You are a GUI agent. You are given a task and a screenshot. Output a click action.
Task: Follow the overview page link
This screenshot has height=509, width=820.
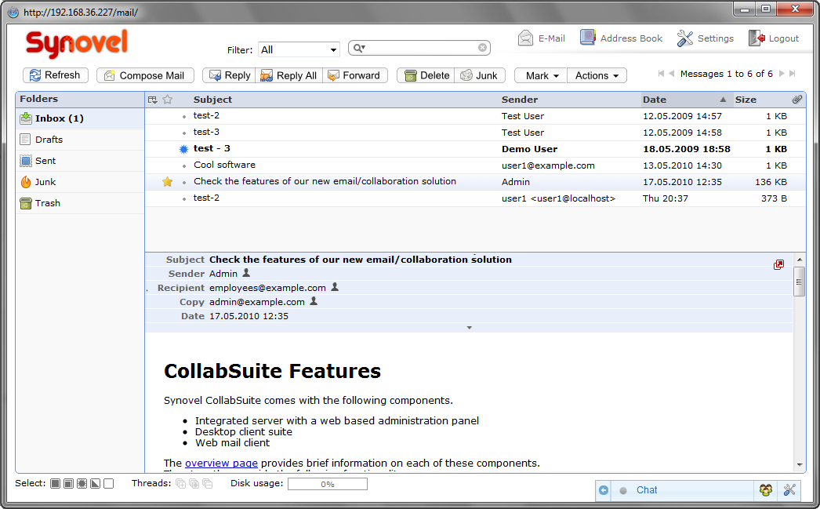(221, 463)
